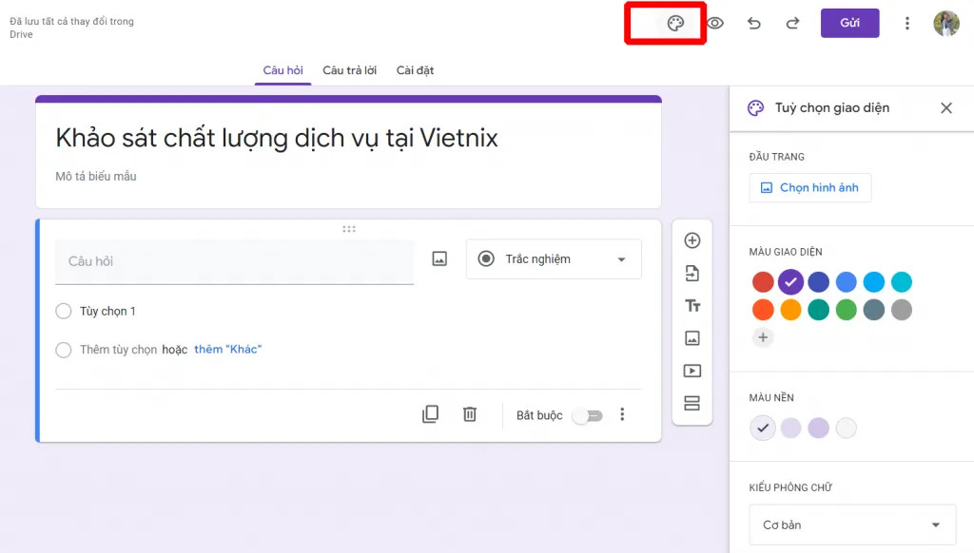This screenshot has width=974, height=553.
Task: Duplicate the question using the copy icon
Action: [431, 414]
